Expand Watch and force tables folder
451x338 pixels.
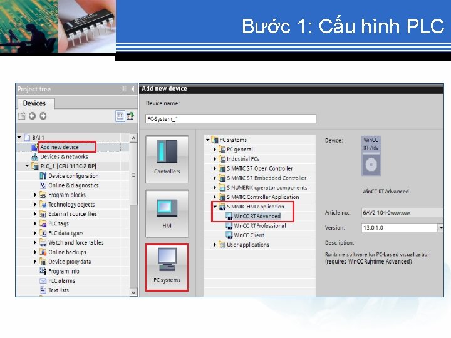pos(35,243)
